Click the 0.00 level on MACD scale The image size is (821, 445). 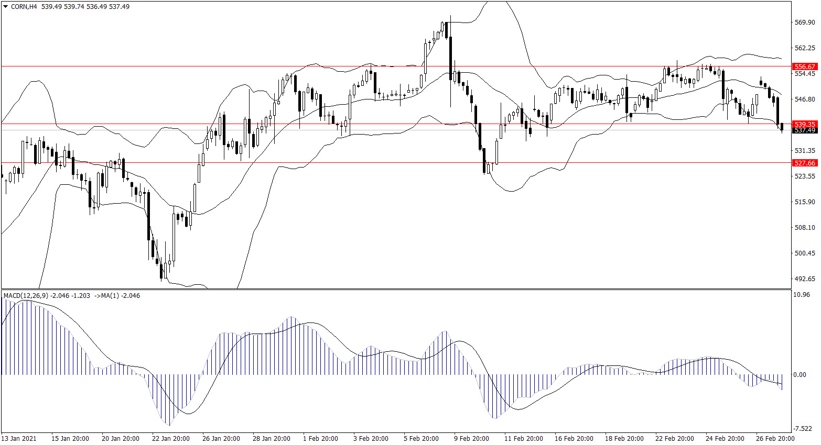(800, 375)
